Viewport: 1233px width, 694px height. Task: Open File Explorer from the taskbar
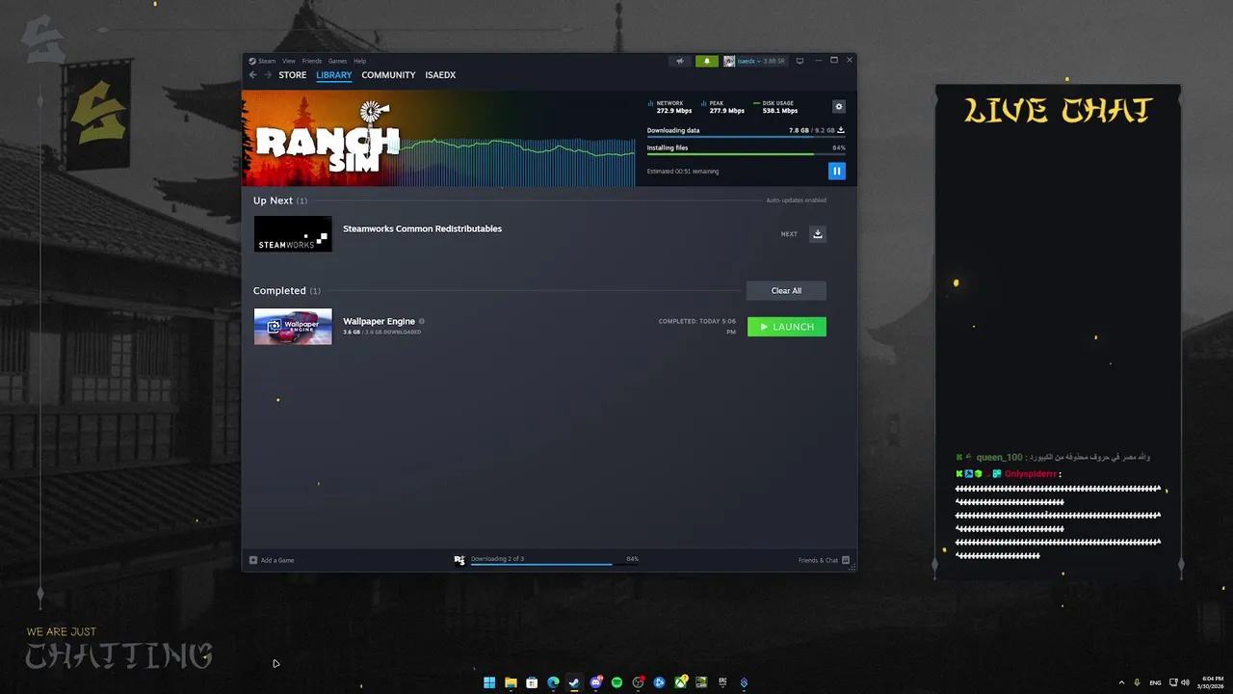511,682
